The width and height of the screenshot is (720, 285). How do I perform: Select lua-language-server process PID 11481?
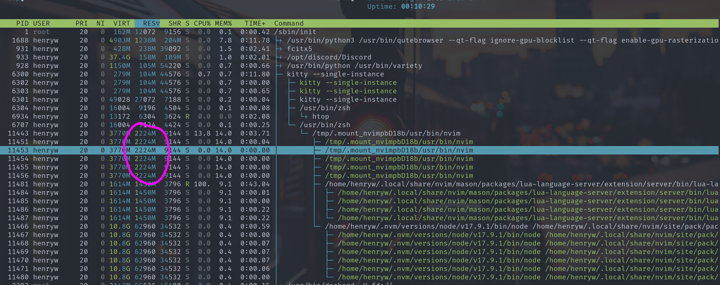tap(359, 184)
